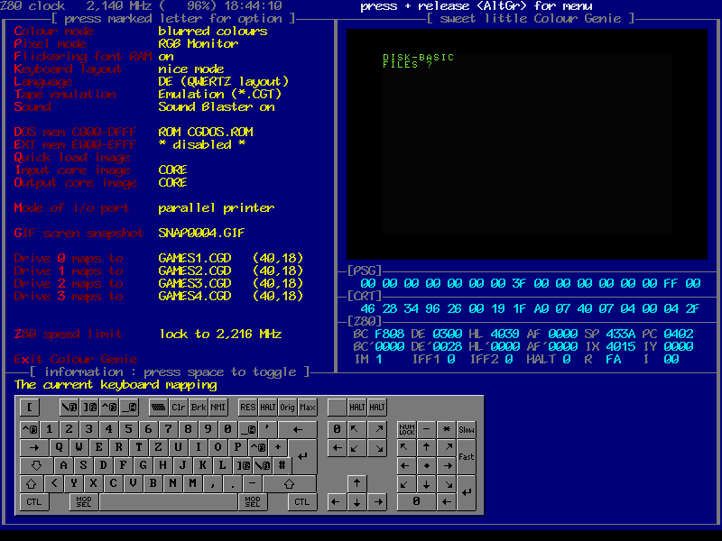
Task: Click the RES reset key
Action: [x=246, y=407]
